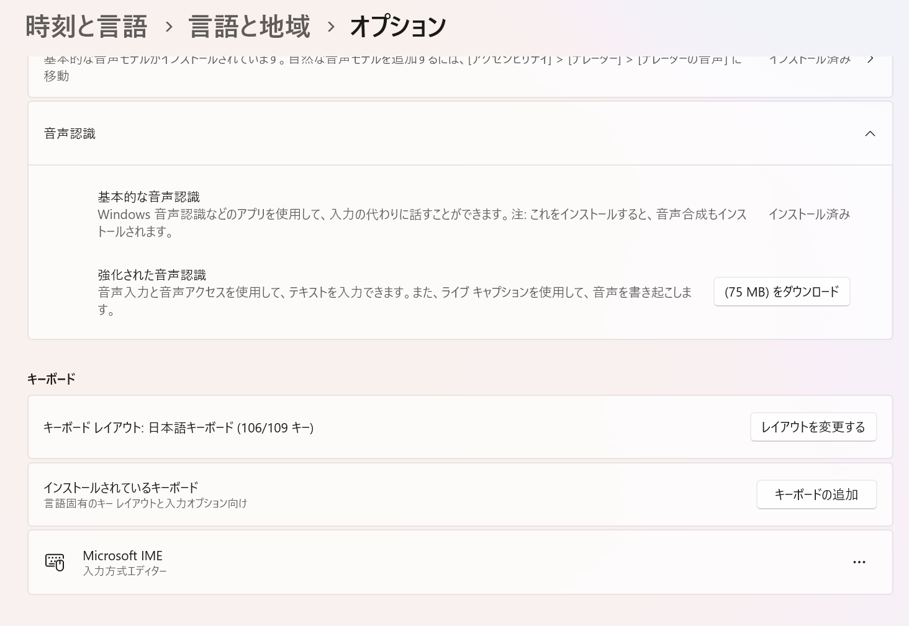This screenshot has height=626, width=909.
Task: Click the Microsoft IME keyboard icon
Action: pos(55,562)
